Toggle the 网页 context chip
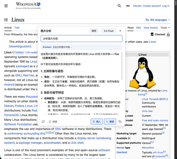The height and width of the screenshot is (159, 177). [x=94, y=31]
